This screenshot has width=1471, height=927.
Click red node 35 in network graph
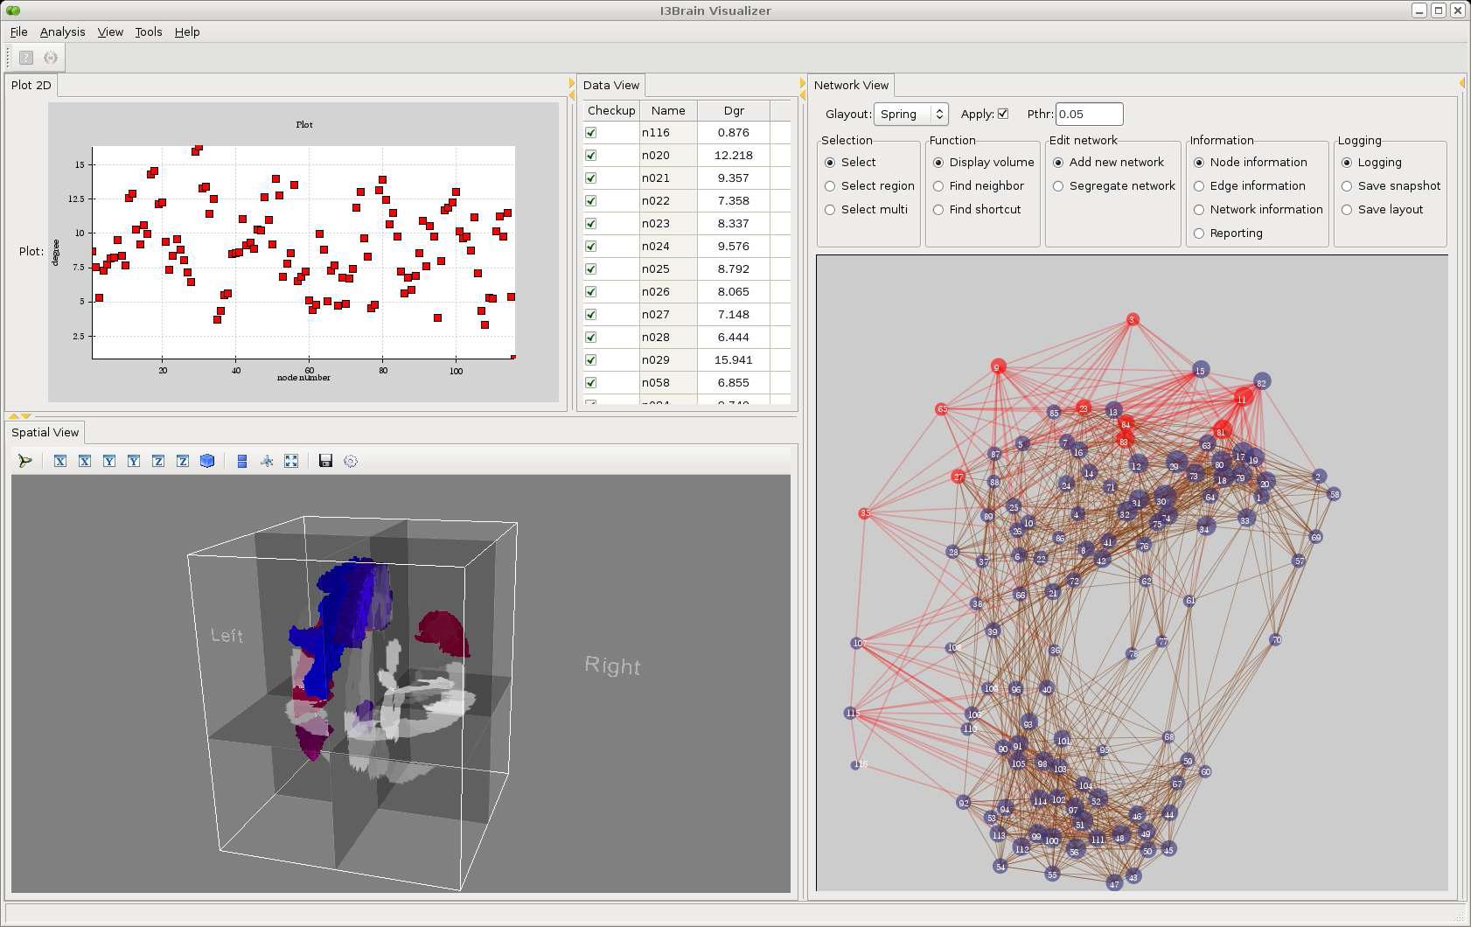tap(865, 513)
